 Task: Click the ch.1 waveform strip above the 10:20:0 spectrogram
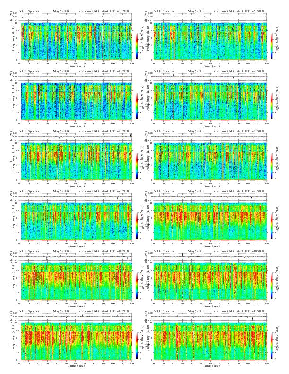[76, 257]
